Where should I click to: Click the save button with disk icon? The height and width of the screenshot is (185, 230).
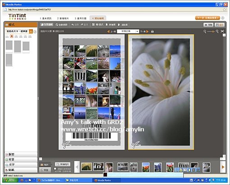[x=220, y=25]
